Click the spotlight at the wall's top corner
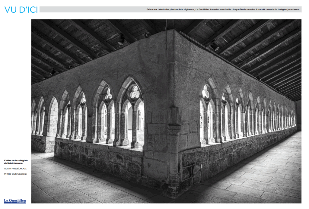The height and width of the screenshot is (209, 309). (147, 35)
